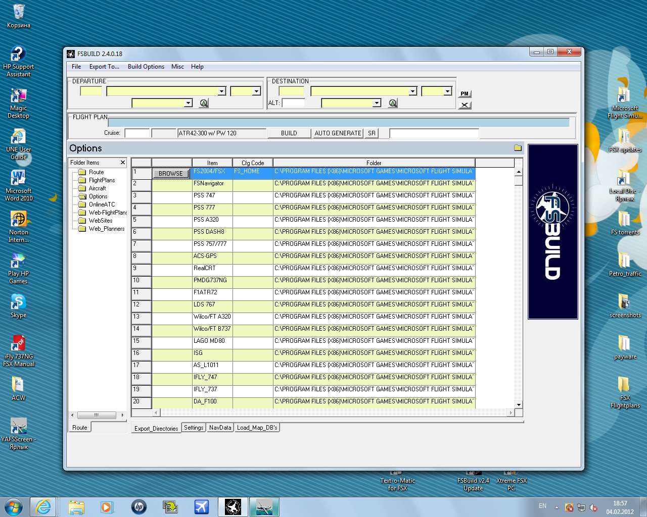Click the airplane icon in taskbar
This screenshot has height=517, width=647.
pos(202,506)
